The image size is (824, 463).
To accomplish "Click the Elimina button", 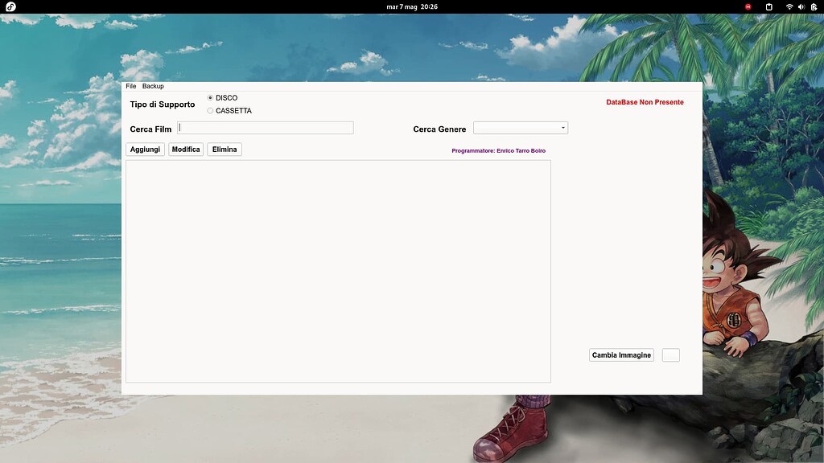I will pos(225,150).
